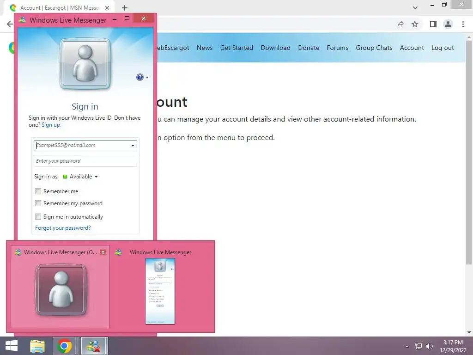Go back in Chrome
Screen dimensions: 473x355
click(10, 24)
